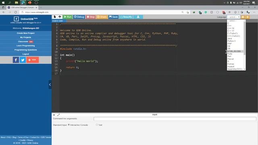
Task: Click the orange Share button
Action: pos(102,17)
